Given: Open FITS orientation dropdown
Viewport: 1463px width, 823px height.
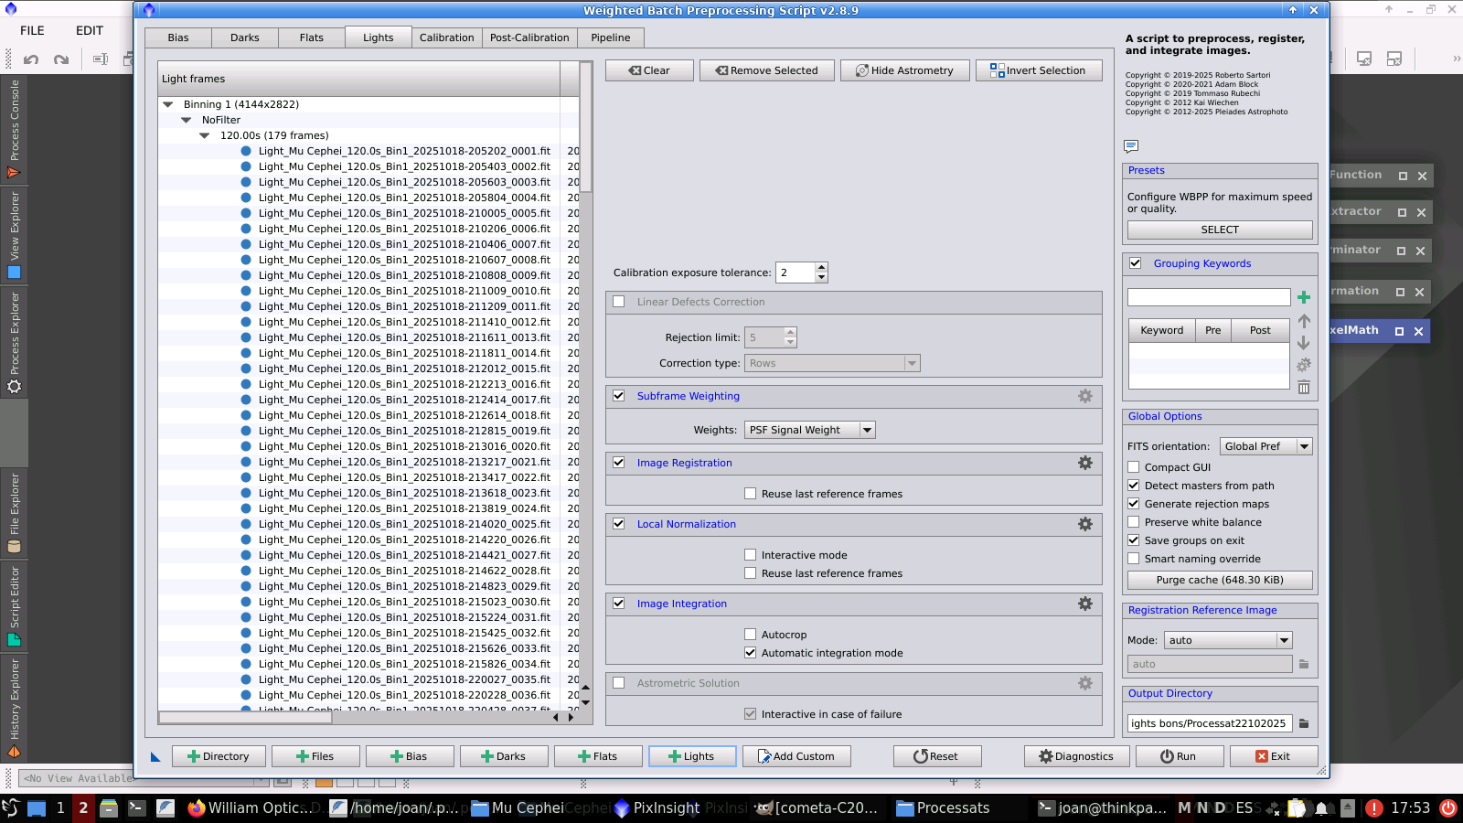Looking at the screenshot, I should [1265, 446].
